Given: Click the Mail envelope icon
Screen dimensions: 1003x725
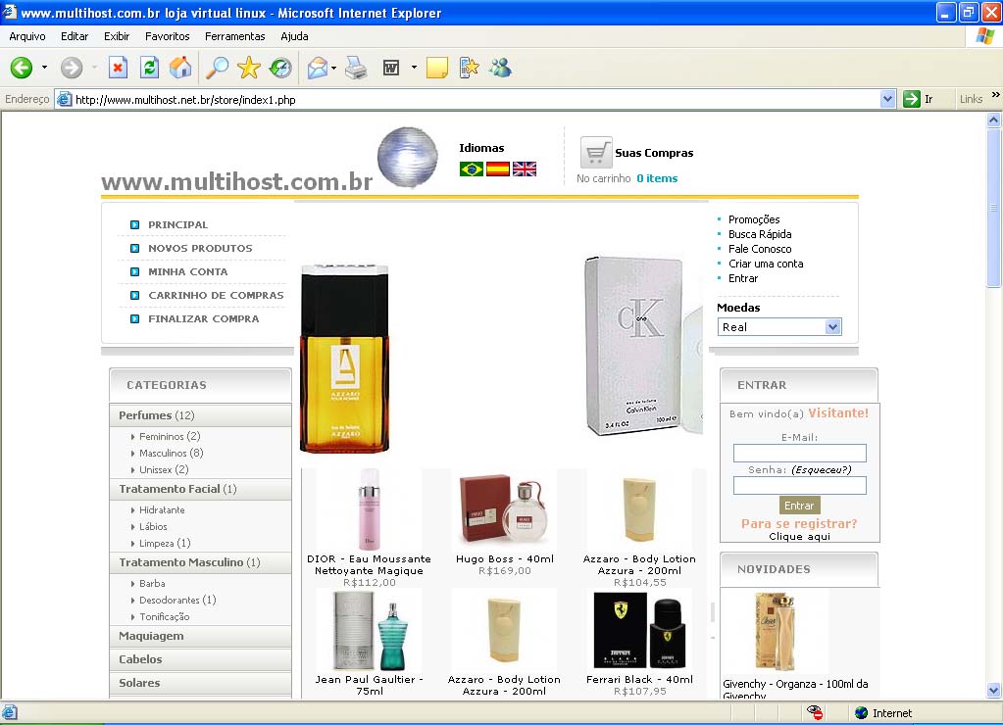Looking at the screenshot, I should click(318, 68).
